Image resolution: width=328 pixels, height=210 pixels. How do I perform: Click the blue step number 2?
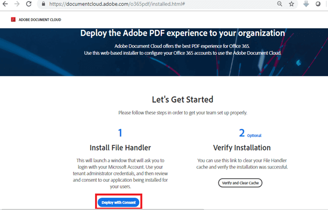[242, 132]
